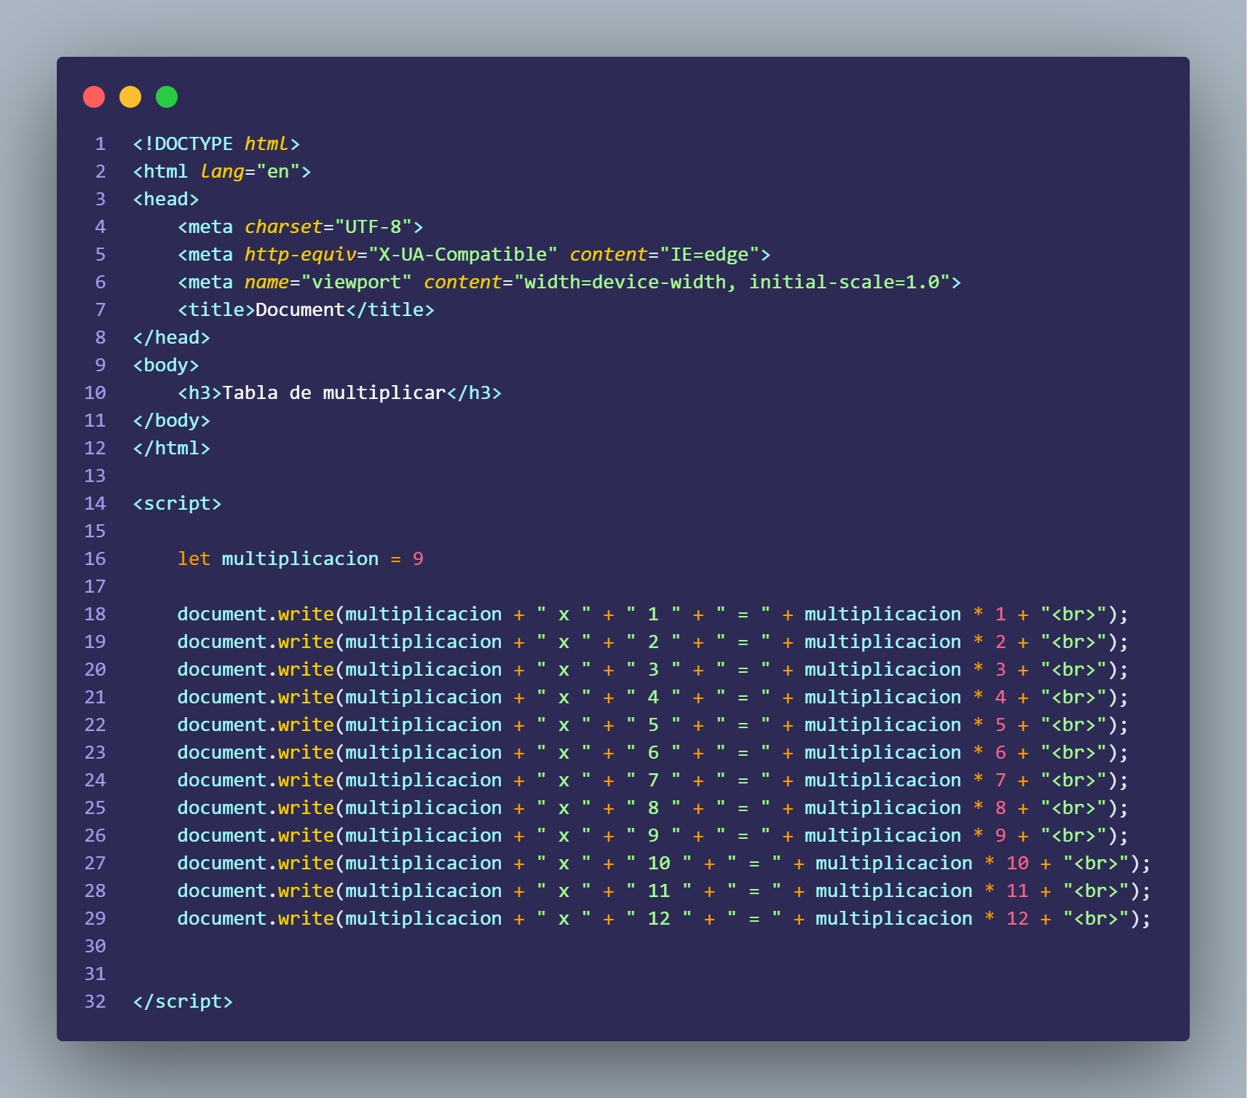Click the "<br>" string on line 29
The width and height of the screenshot is (1248, 1098).
(1097, 918)
